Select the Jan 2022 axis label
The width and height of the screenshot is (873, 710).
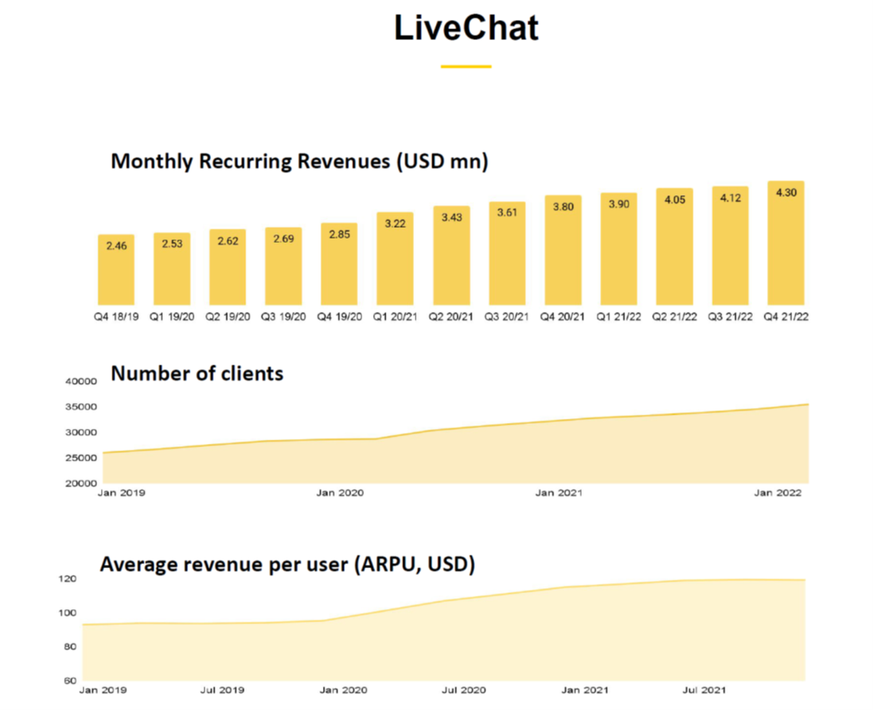778,494
